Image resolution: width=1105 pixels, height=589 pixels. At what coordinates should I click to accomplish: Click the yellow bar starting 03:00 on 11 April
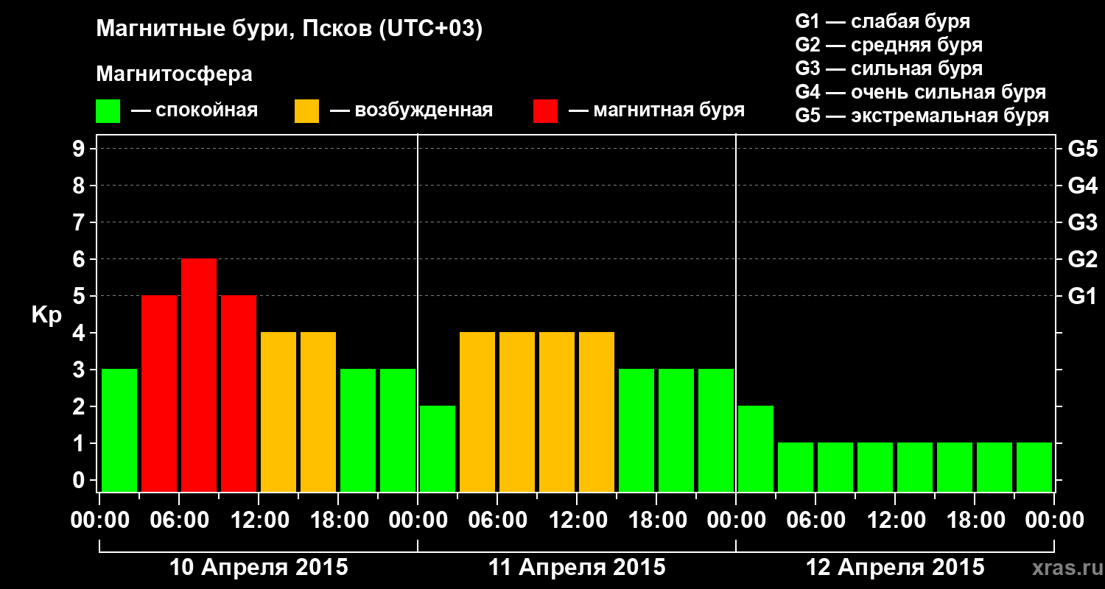click(x=477, y=412)
